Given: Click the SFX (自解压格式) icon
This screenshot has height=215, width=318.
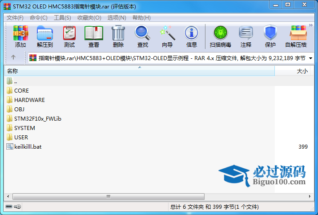Looking at the screenshot, I should (x=298, y=33).
